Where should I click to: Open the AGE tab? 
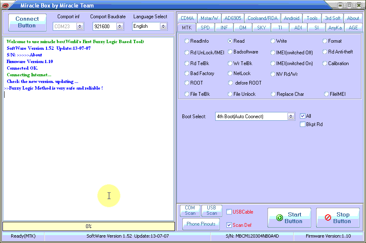(353, 28)
